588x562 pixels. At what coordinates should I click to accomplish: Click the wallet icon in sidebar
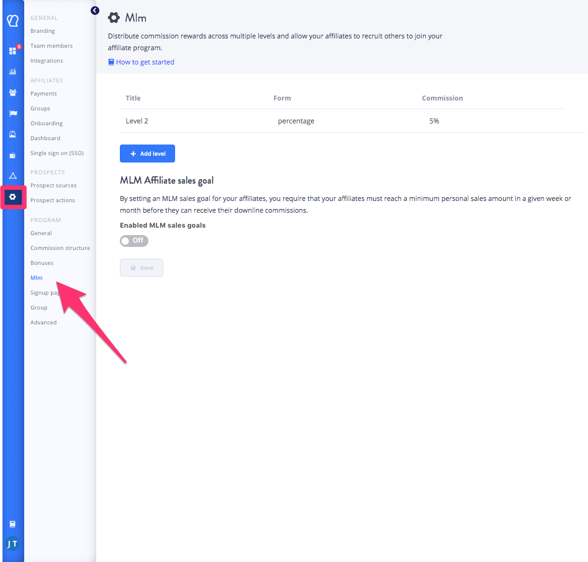(x=12, y=155)
